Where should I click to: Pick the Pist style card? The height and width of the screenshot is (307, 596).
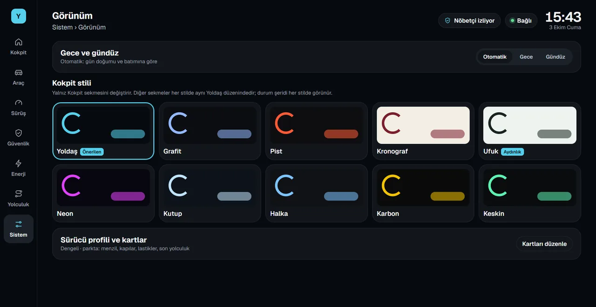(317, 131)
